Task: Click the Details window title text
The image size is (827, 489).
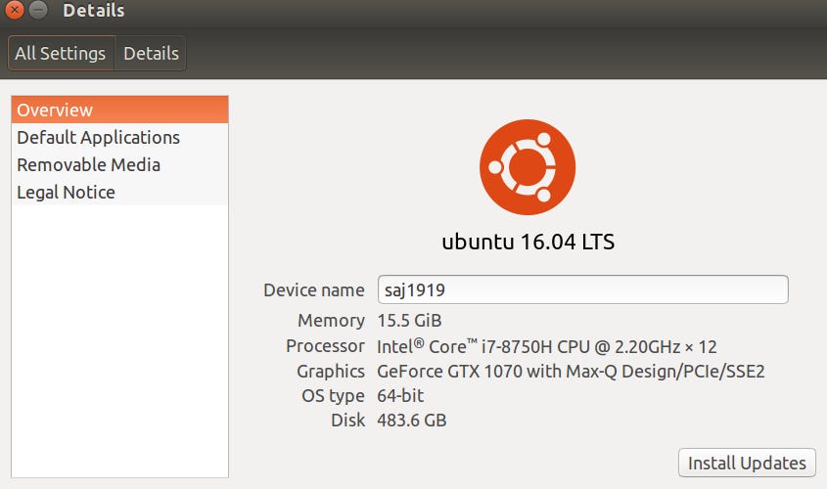Action: tap(93, 11)
